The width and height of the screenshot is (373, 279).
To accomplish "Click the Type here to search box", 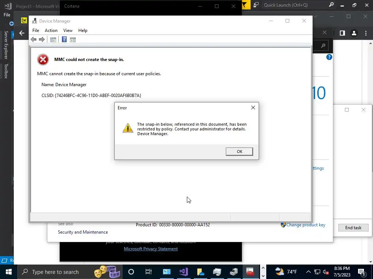I will tap(70, 272).
